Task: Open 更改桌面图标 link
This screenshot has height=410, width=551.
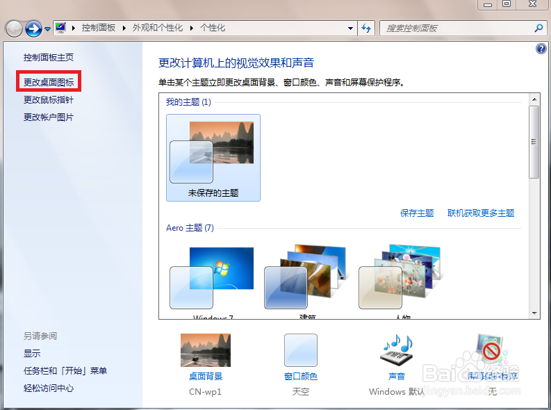Action: (49, 82)
